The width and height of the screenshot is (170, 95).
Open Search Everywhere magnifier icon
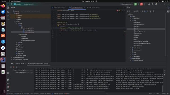152,4
